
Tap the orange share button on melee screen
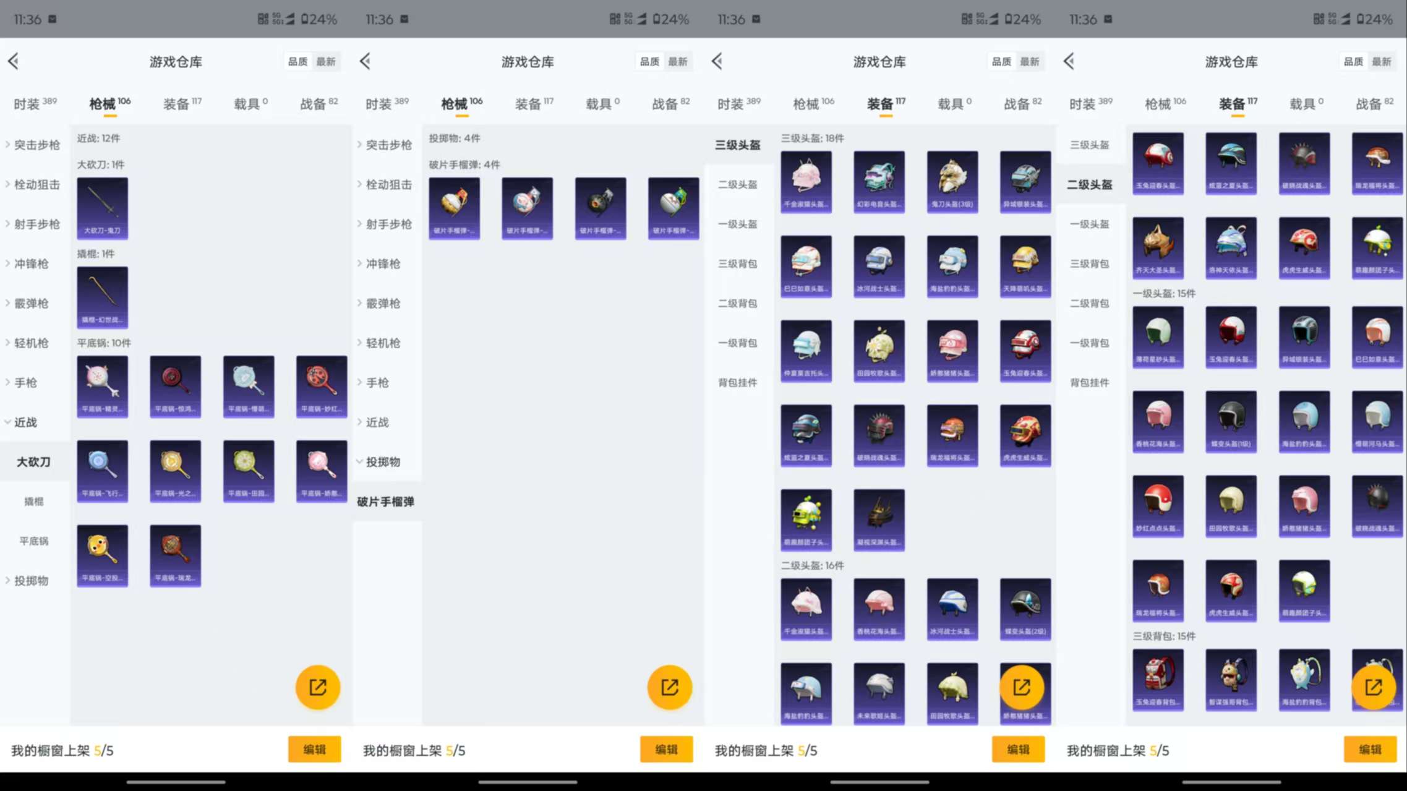(317, 687)
